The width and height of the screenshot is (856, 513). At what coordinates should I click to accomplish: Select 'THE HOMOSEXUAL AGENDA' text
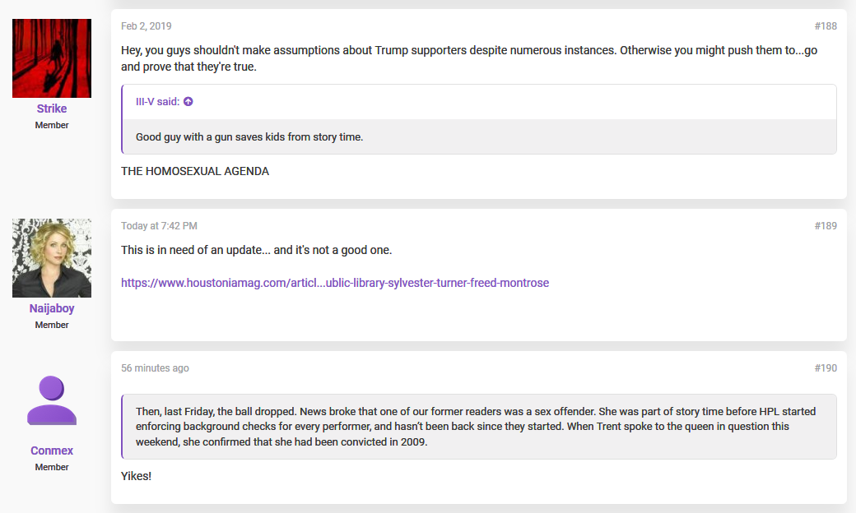point(195,171)
